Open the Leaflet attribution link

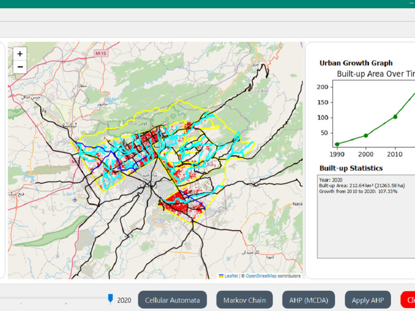click(231, 276)
